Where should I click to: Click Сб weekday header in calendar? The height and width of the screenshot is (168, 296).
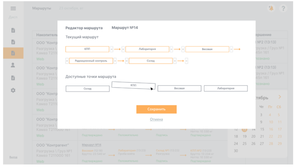click(279, 107)
